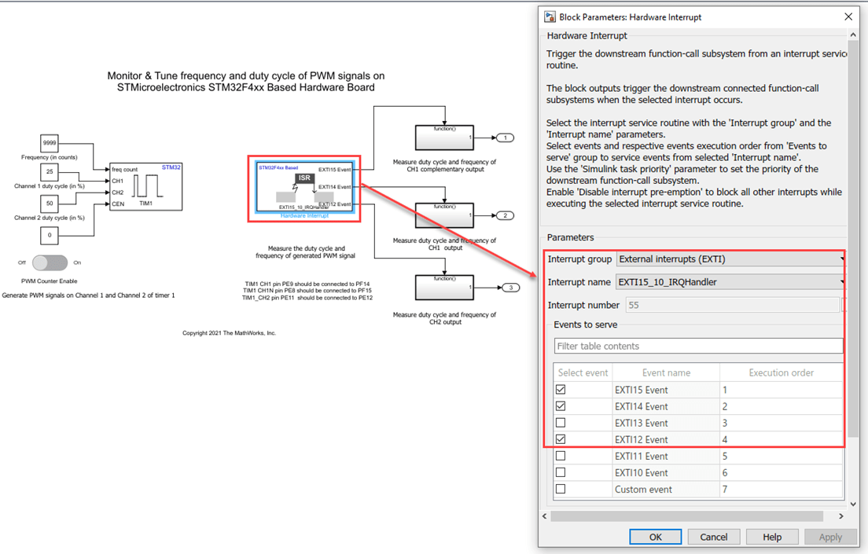Image resolution: width=868 pixels, height=554 pixels.
Task: Select the Frequency constant block 9999
Action: 50,143
